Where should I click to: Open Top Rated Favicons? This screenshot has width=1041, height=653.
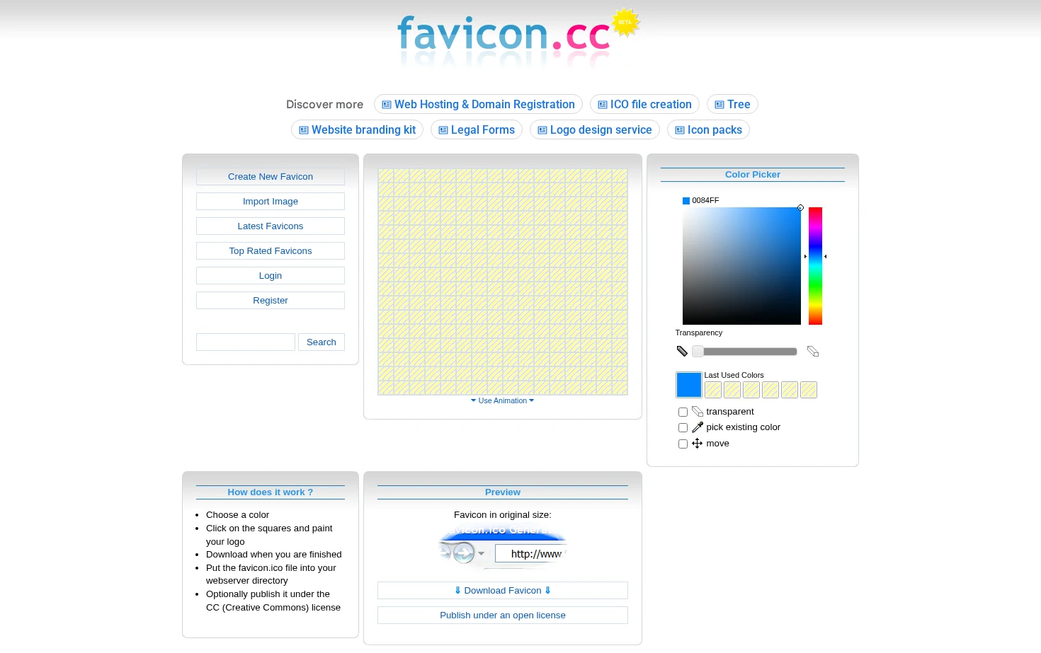click(271, 251)
